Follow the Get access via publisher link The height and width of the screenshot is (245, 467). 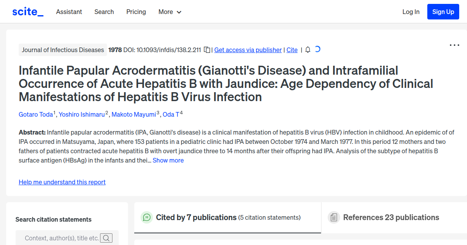coord(248,50)
